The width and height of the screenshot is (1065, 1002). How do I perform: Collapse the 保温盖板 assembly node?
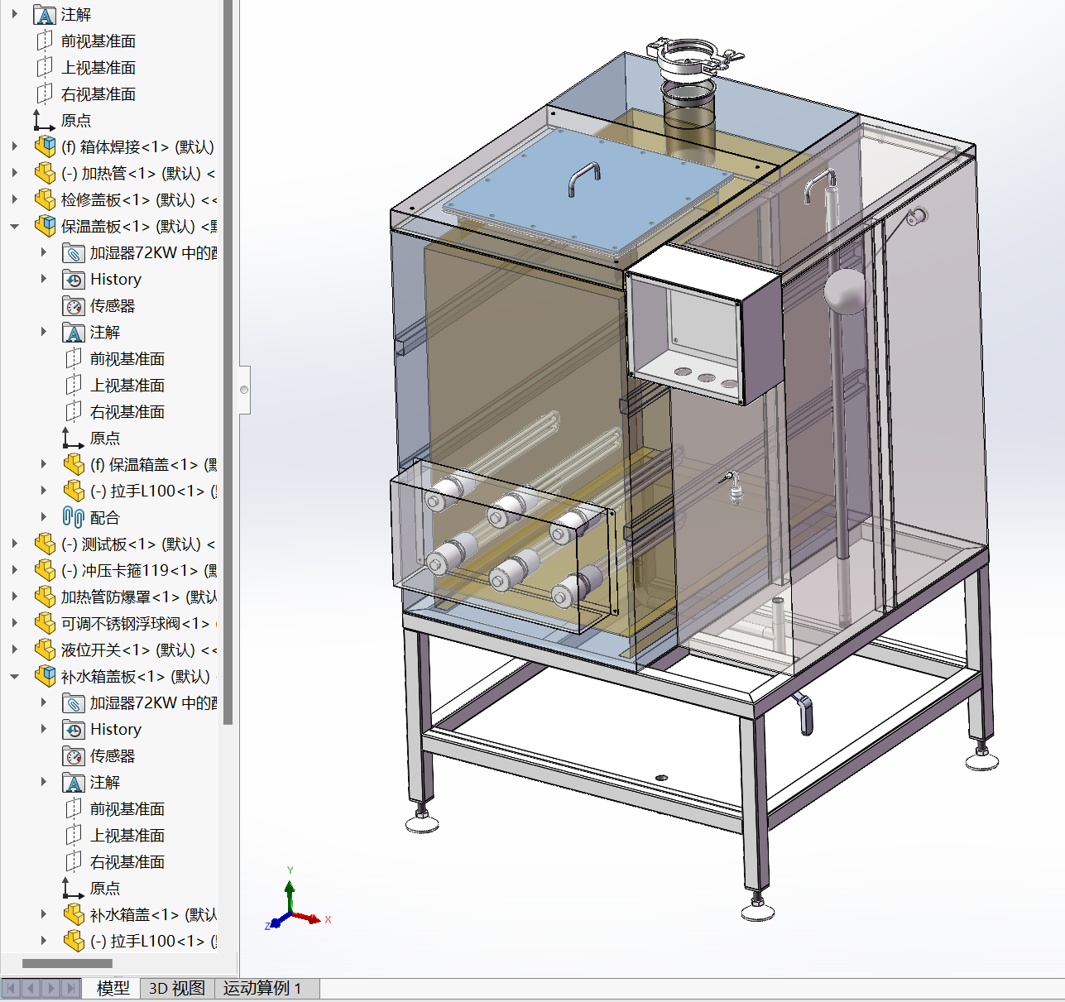15,227
